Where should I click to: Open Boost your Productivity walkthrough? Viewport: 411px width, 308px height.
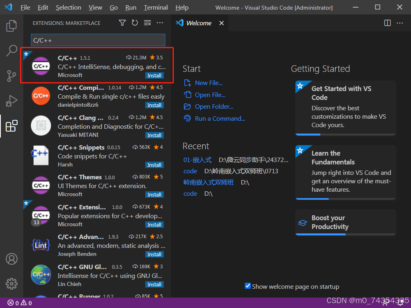click(346, 222)
